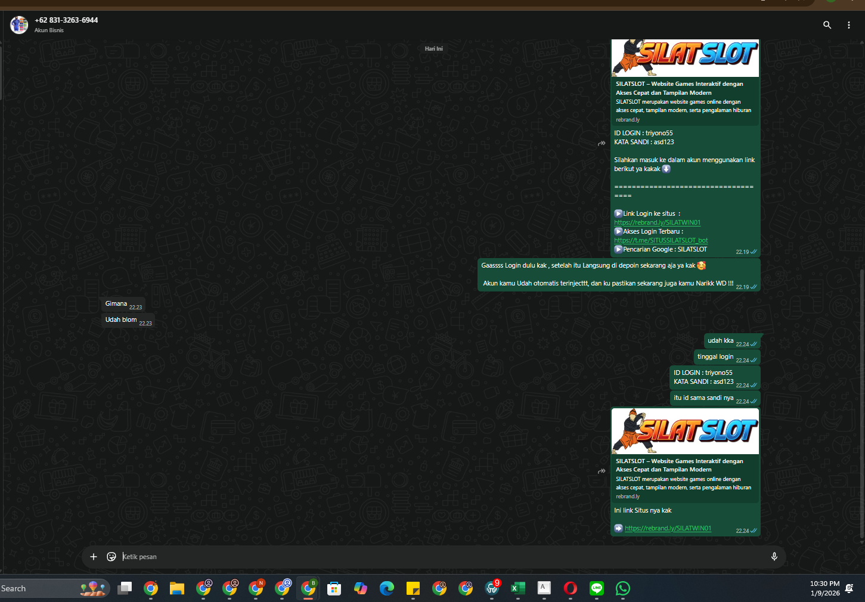Click the 'Hari Ini' date label

[x=434, y=49]
